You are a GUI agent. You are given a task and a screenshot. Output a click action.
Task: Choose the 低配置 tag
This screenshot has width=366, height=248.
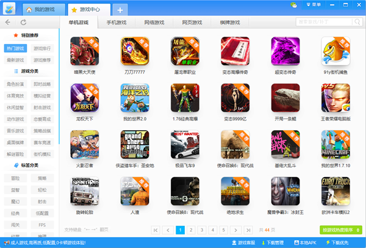(42, 213)
